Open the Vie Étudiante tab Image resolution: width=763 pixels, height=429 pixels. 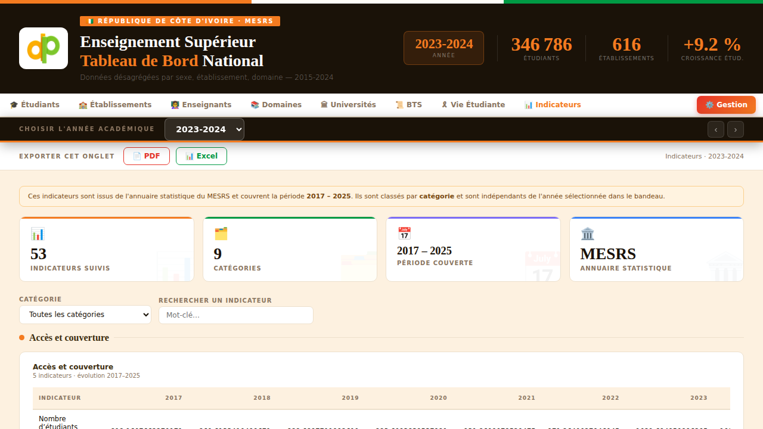(473, 105)
